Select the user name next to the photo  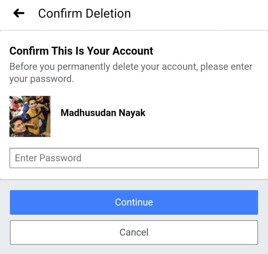[103, 113]
